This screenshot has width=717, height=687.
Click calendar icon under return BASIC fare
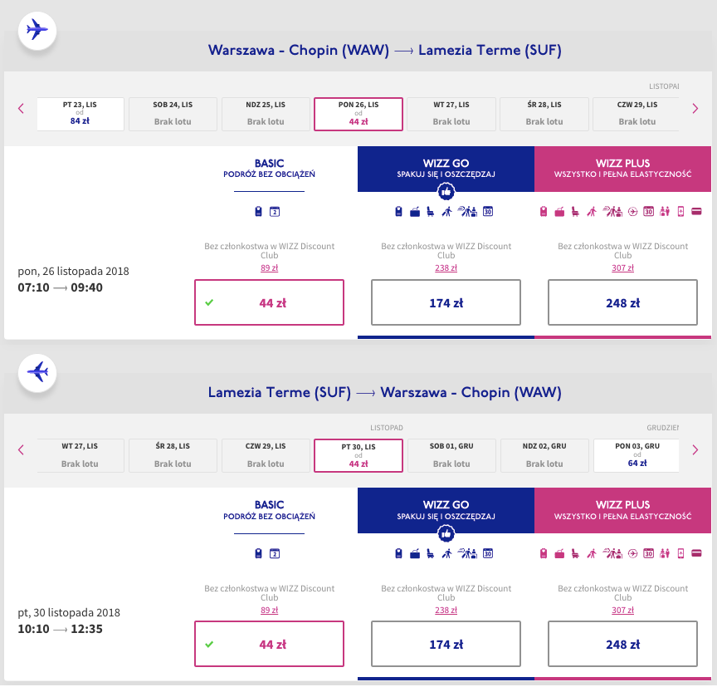click(275, 553)
